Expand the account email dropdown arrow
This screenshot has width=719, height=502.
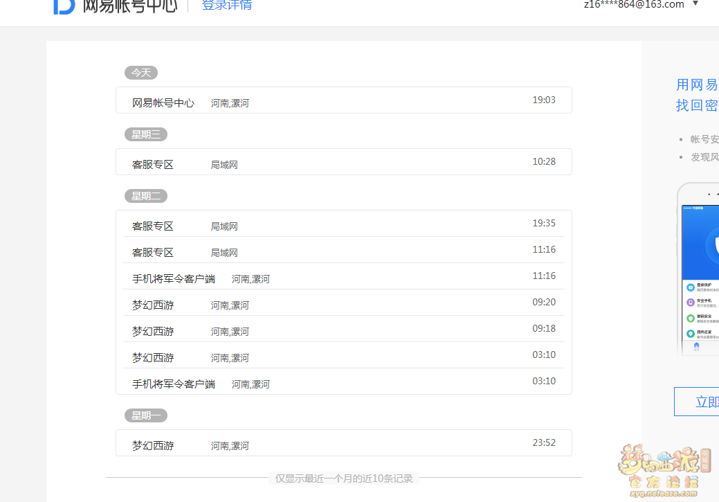pyautogui.click(x=695, y=3)
